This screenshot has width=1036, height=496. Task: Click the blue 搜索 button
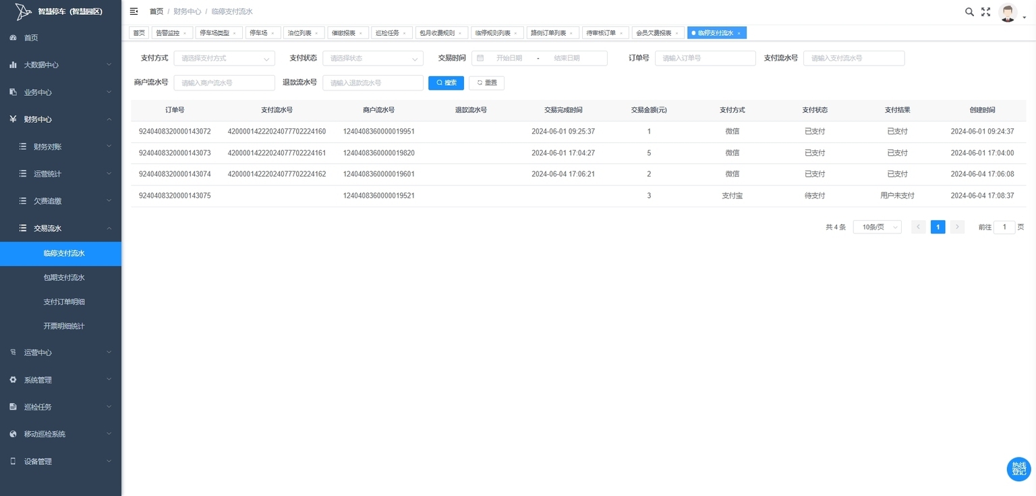pyautogui.click(x=446, y=82)
